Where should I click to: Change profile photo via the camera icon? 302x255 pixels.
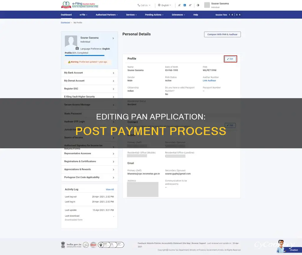click(77, 48)
